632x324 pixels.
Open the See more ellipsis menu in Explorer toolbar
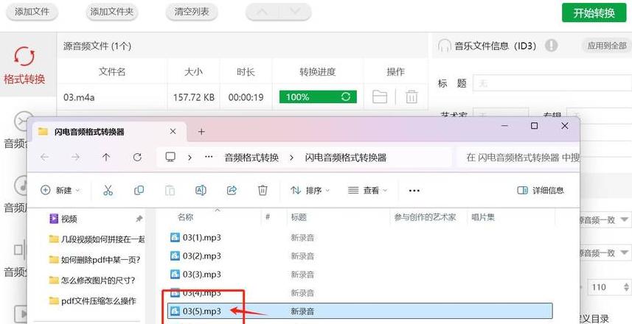(x=414, y=191)
